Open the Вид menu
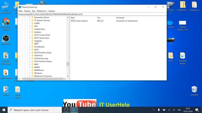Screen dimensions: 202x113 [33, 11]
